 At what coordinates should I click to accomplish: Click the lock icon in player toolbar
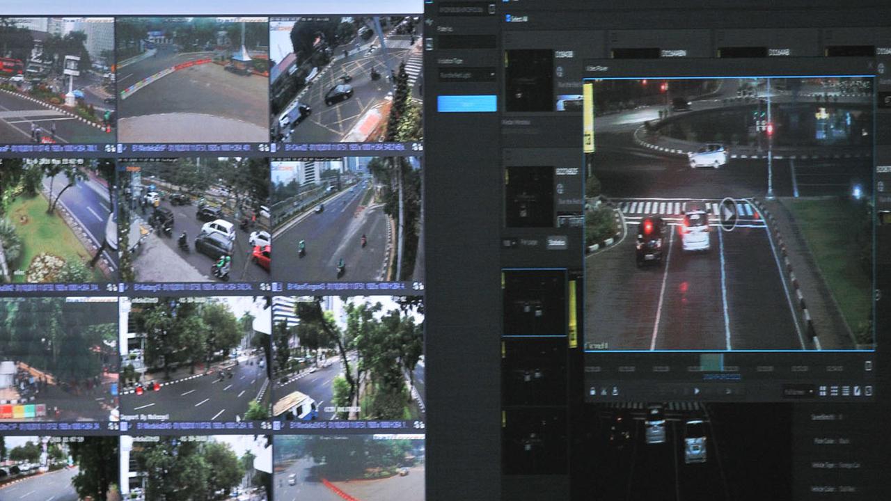(592, 391)
